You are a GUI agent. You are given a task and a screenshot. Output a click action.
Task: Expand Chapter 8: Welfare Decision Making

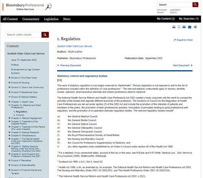click(9, 146)
